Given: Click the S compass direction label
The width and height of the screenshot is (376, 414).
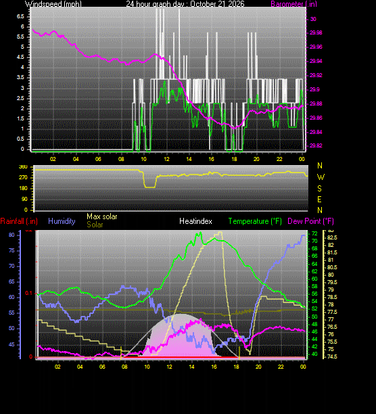Looking at the screenshot, I should (320, 189).
